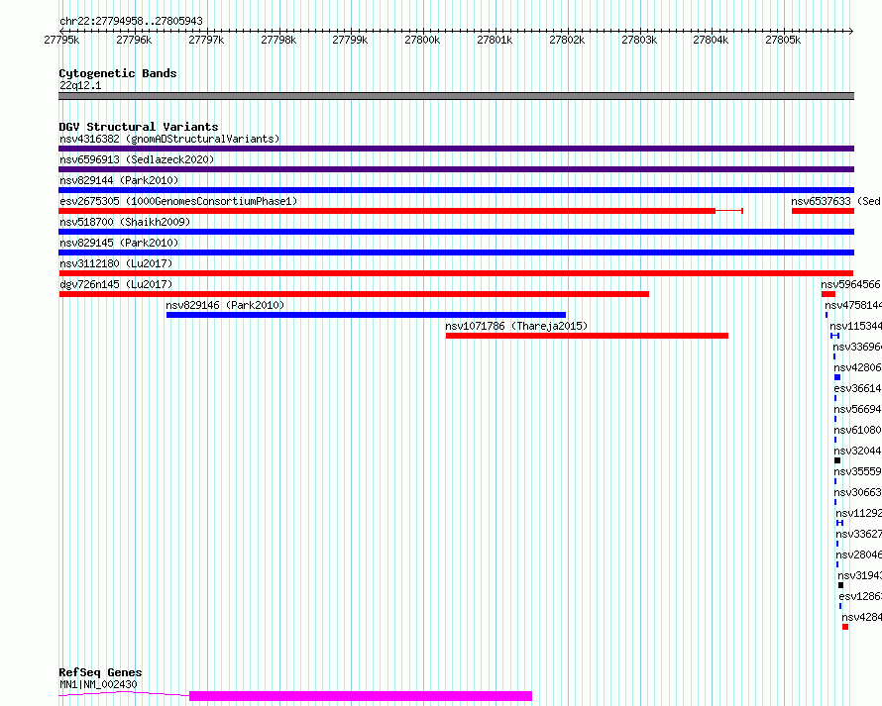Click the RefSeq Genes track title

tap(100, 672)
